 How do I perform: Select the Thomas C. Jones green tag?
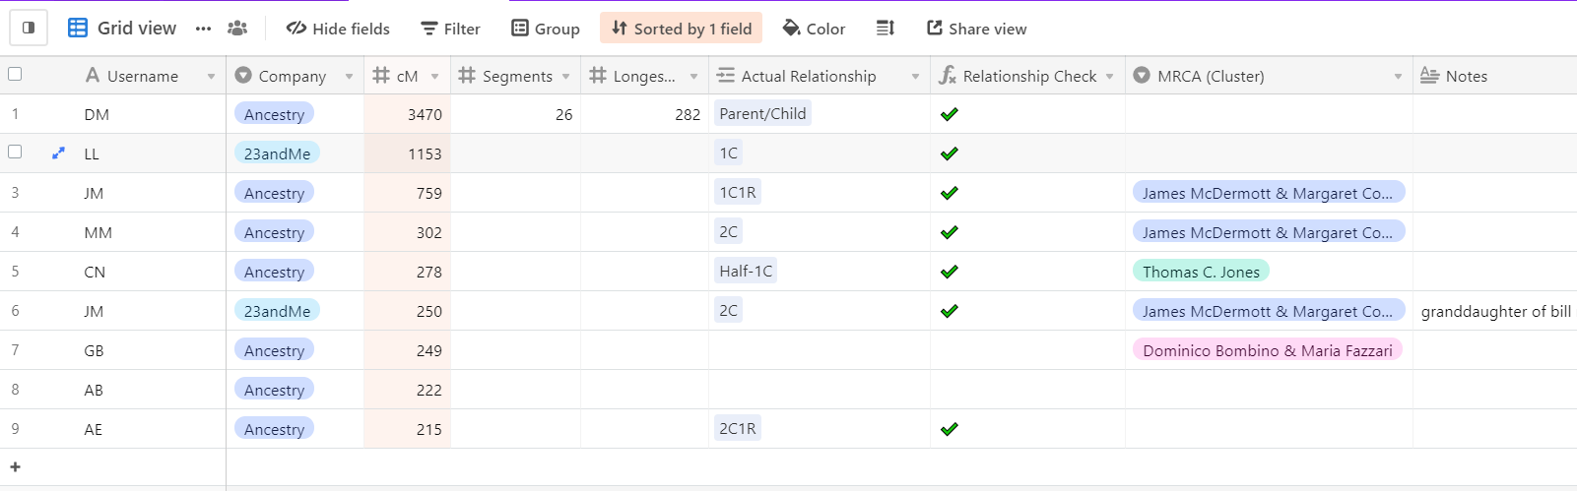point(1200,272)
